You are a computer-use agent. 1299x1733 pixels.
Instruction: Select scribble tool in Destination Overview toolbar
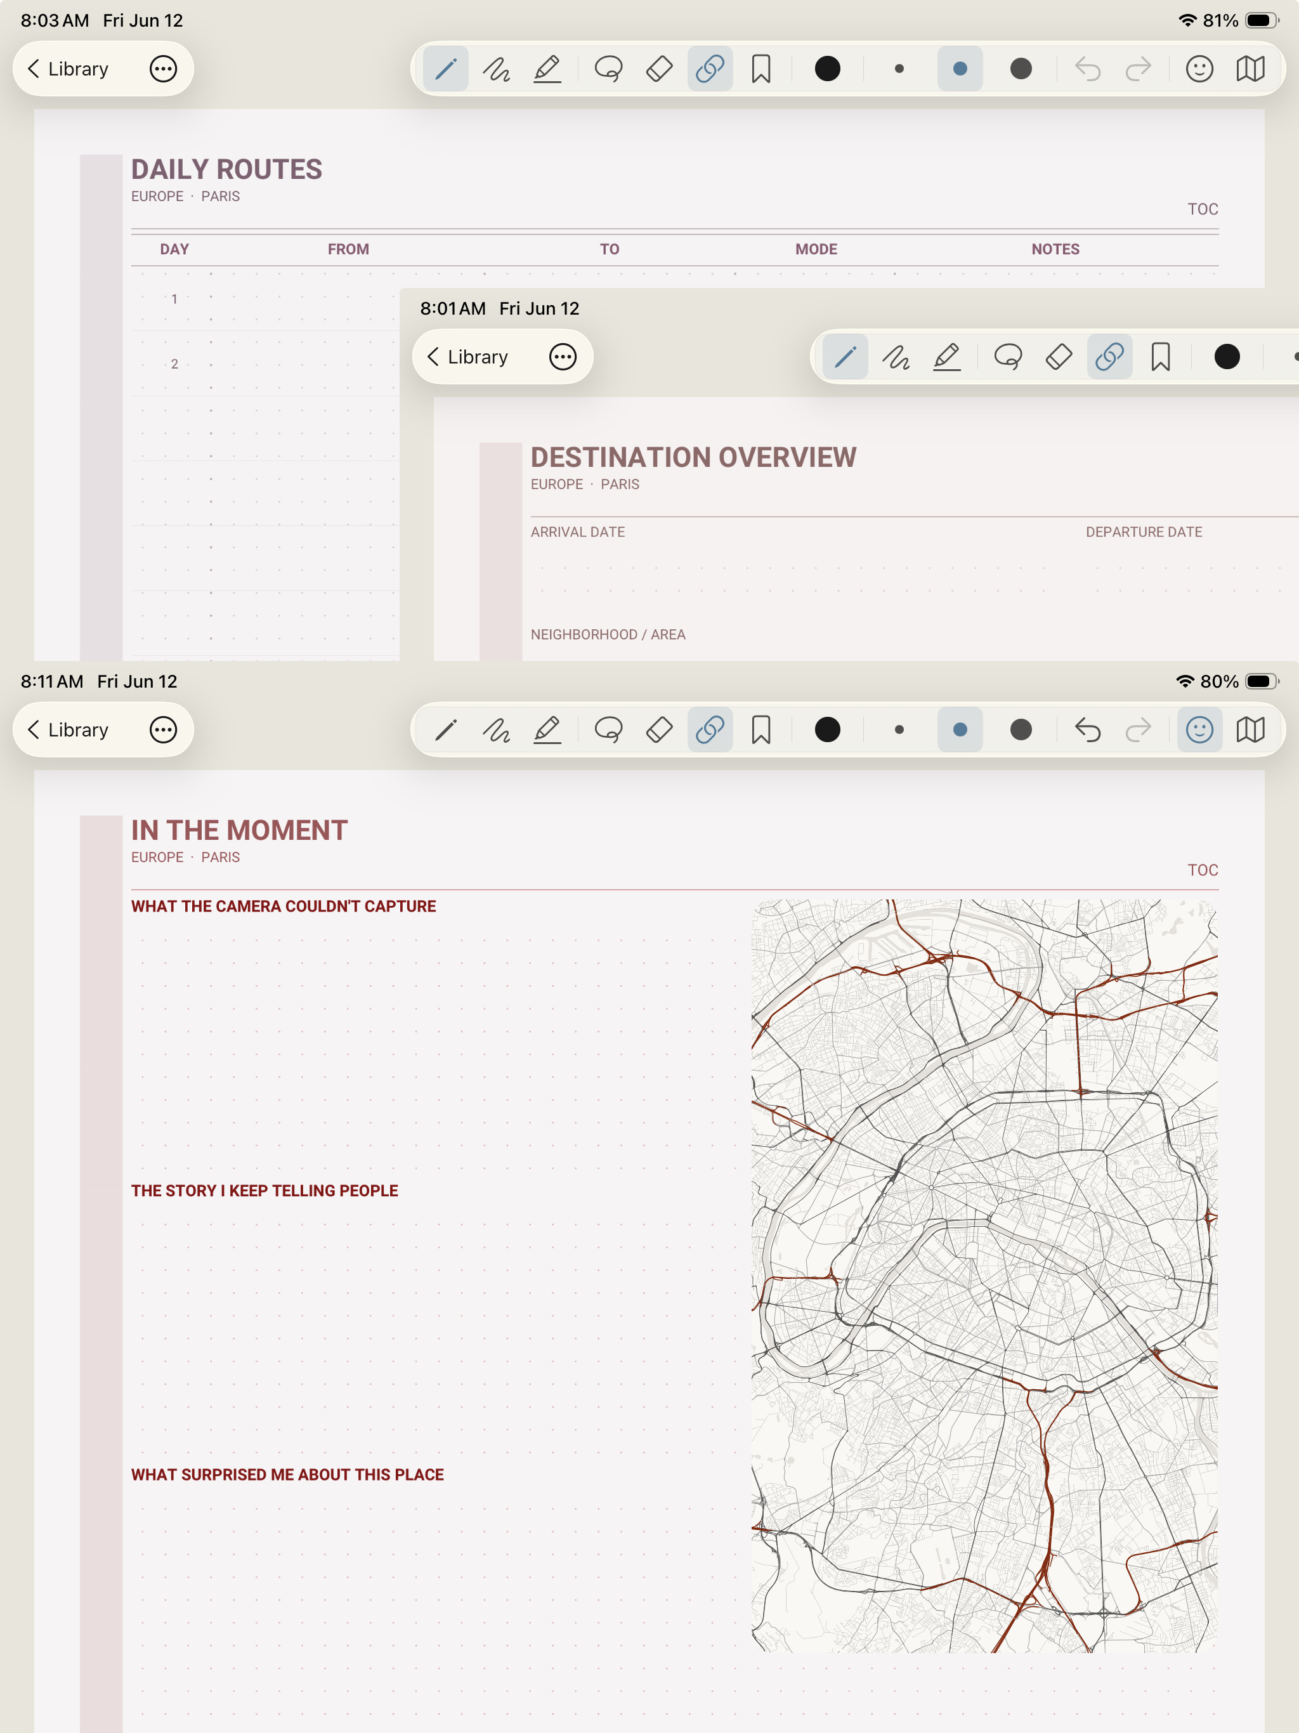pos(896,357)
